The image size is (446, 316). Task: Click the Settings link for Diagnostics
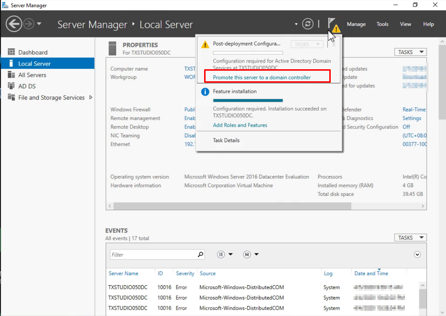[412, 118]
